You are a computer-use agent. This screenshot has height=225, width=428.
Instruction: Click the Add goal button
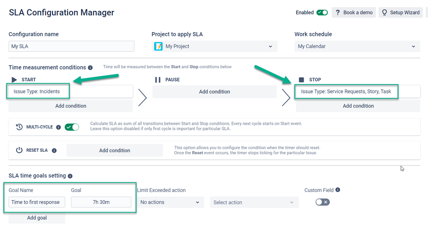point(37,218)
